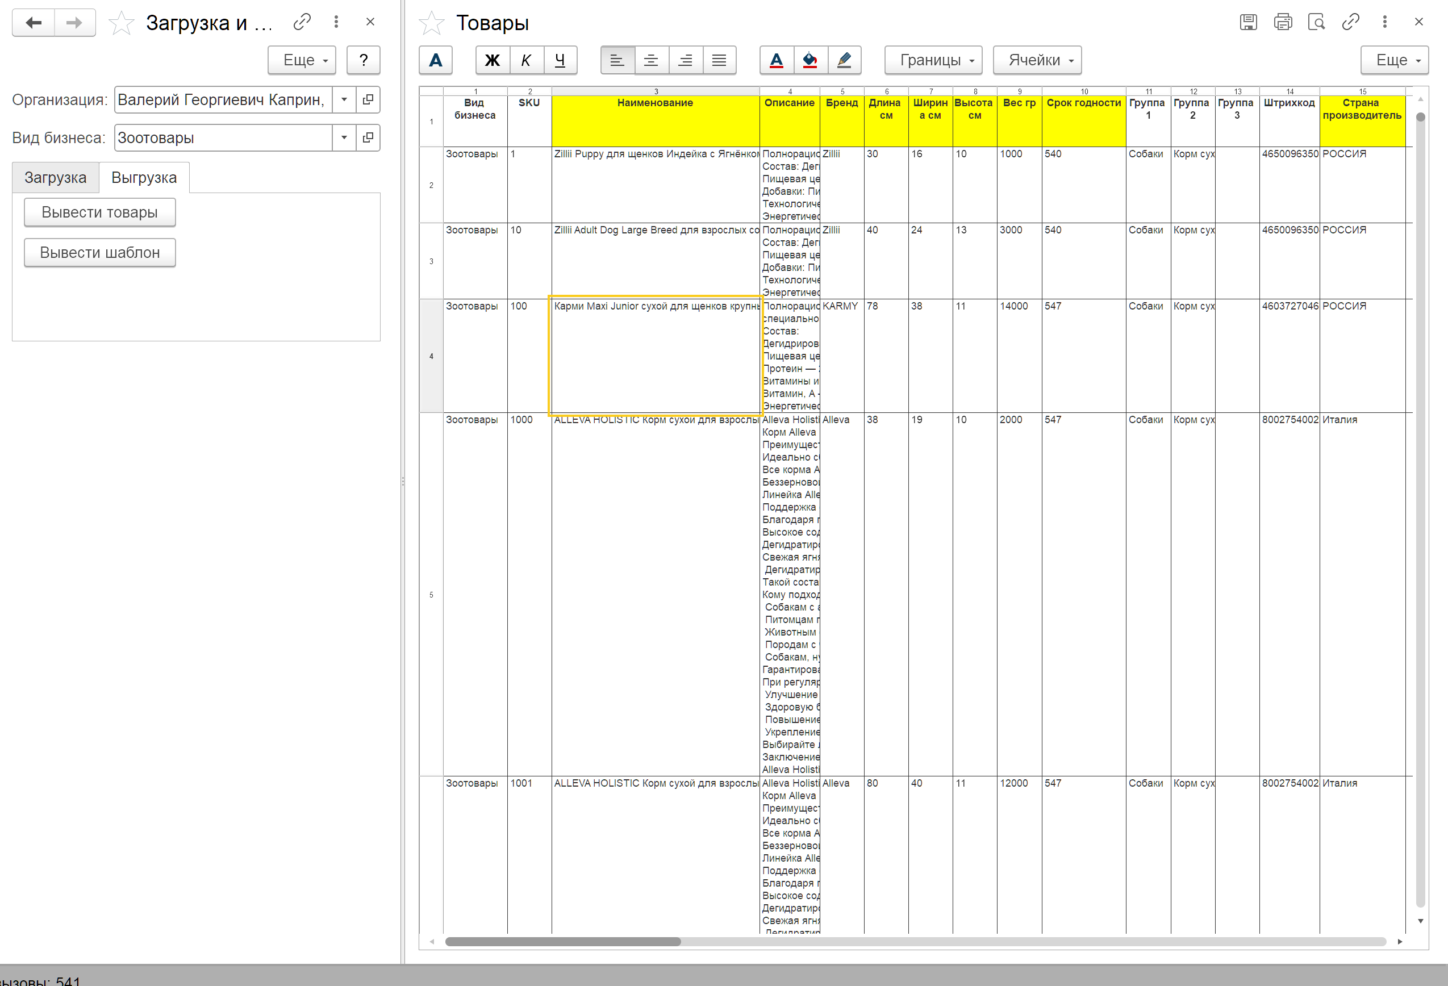The image size is (1448, 986).
Task: Open help with the question mark button
Action: (x=363, y=60)
